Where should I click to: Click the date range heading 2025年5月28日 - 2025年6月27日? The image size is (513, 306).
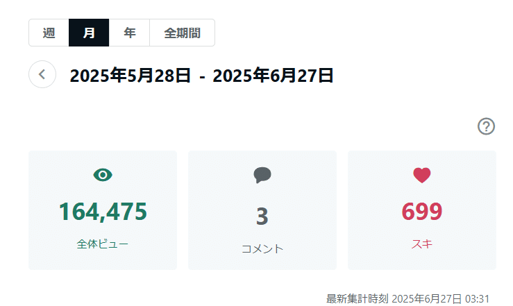pos(201,76)
